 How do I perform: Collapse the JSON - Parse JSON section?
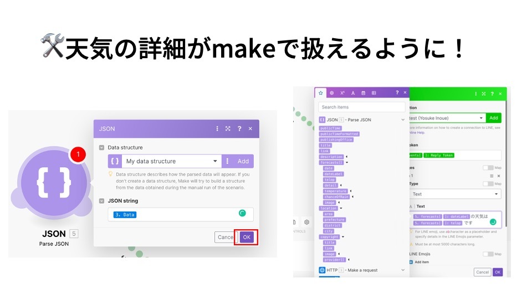point(403,120)
